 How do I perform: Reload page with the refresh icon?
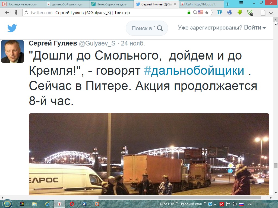coord(26,12)
